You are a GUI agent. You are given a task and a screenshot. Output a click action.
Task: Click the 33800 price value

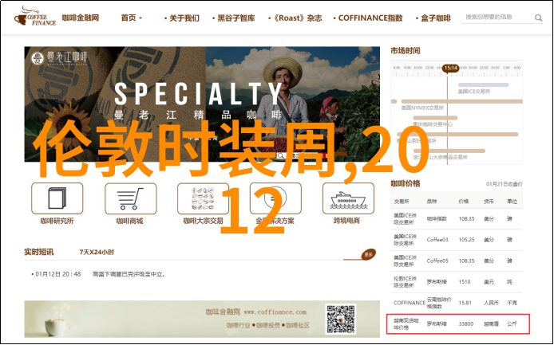466,323
